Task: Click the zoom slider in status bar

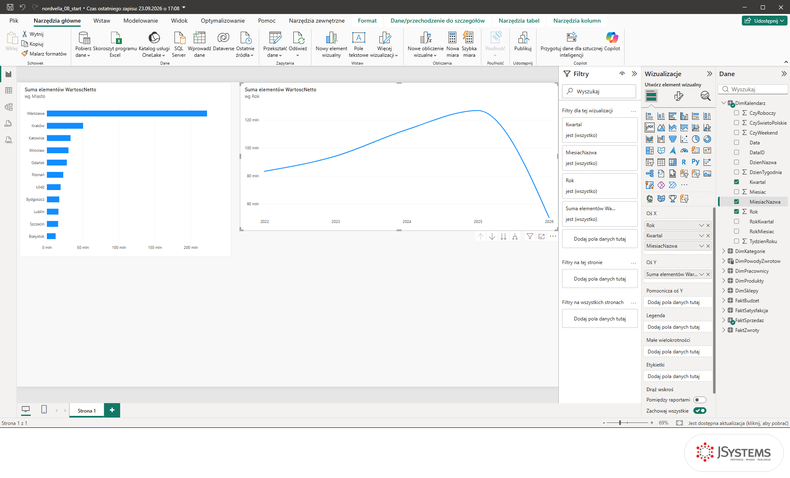Action: pyautogui.click(x=627, y=423)
